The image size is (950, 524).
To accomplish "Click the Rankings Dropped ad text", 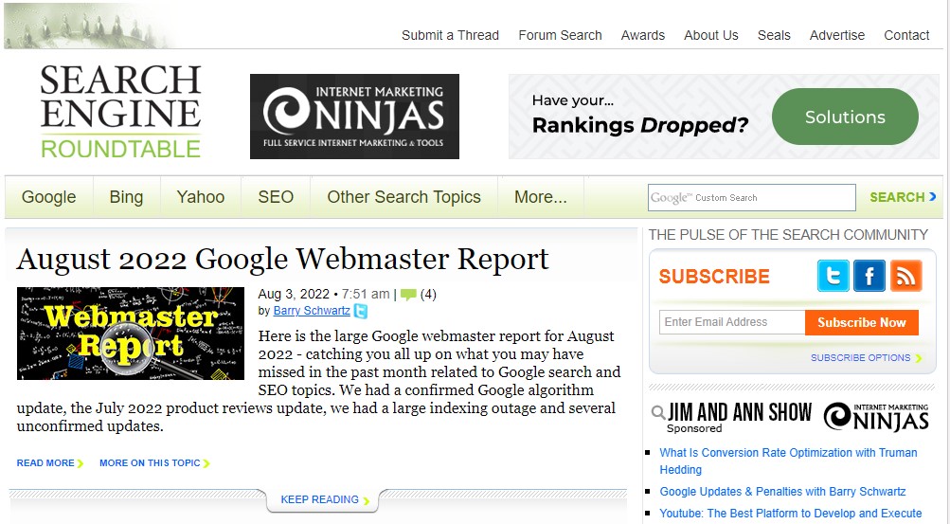I will pyautogui.click(x=639, y=125).
